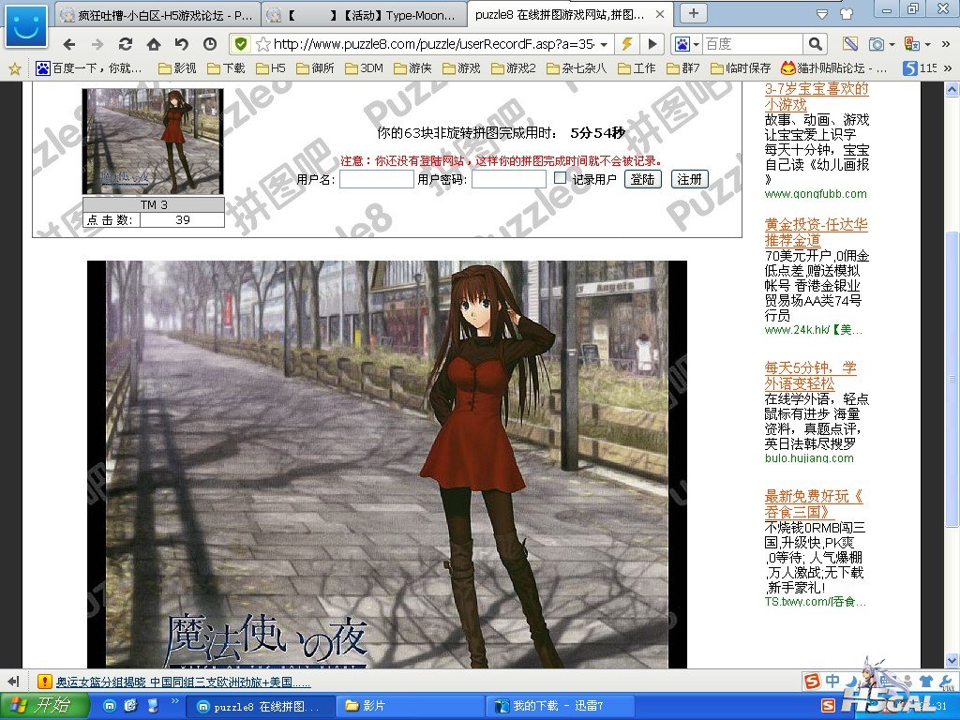This screenshot has height=720, width=960.
Task: Click the go arrow beside the address bar
Action: [x=652, y=44]
